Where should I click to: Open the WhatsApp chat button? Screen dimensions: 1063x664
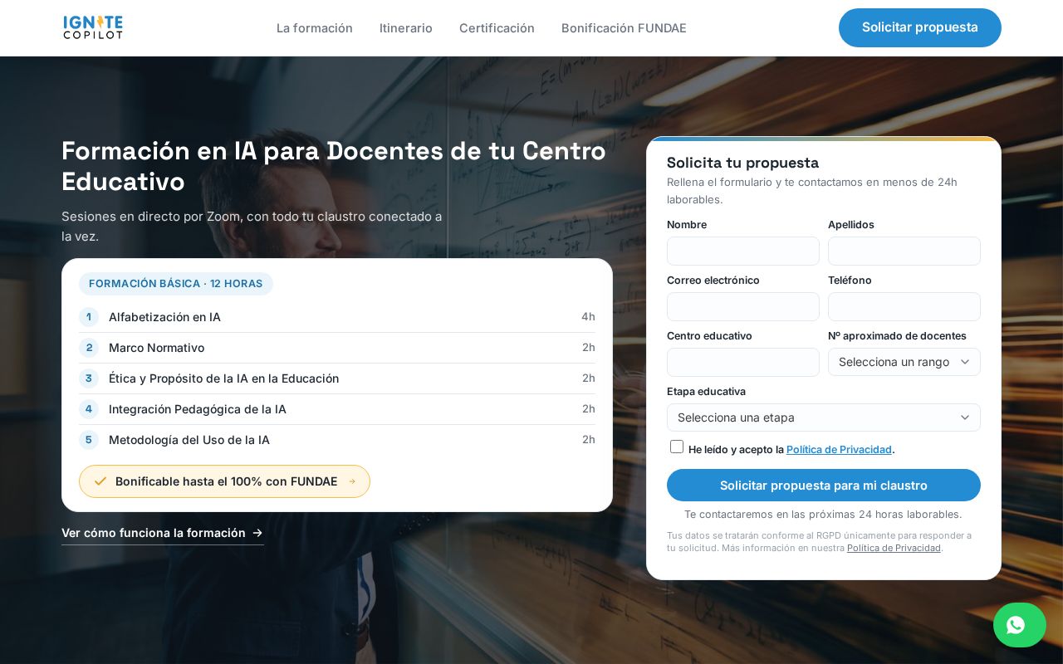(1020, 625)
